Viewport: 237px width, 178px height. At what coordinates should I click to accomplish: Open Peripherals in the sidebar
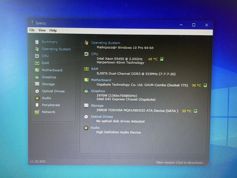pos(51,105)
